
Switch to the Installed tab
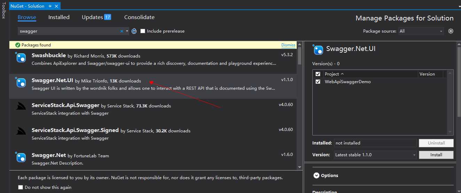59,17
